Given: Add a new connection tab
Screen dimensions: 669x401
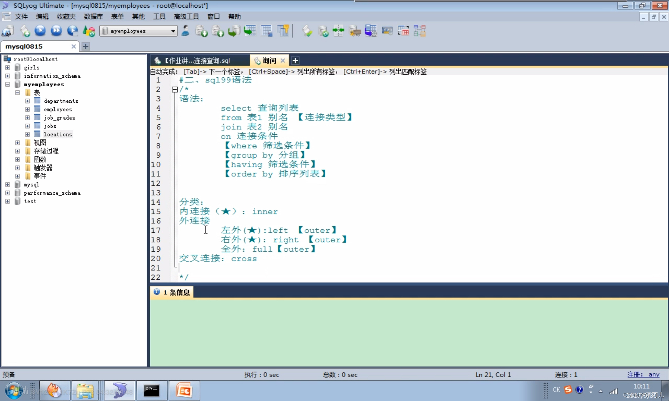Looking at the screenshot, I should coord(86,46).
